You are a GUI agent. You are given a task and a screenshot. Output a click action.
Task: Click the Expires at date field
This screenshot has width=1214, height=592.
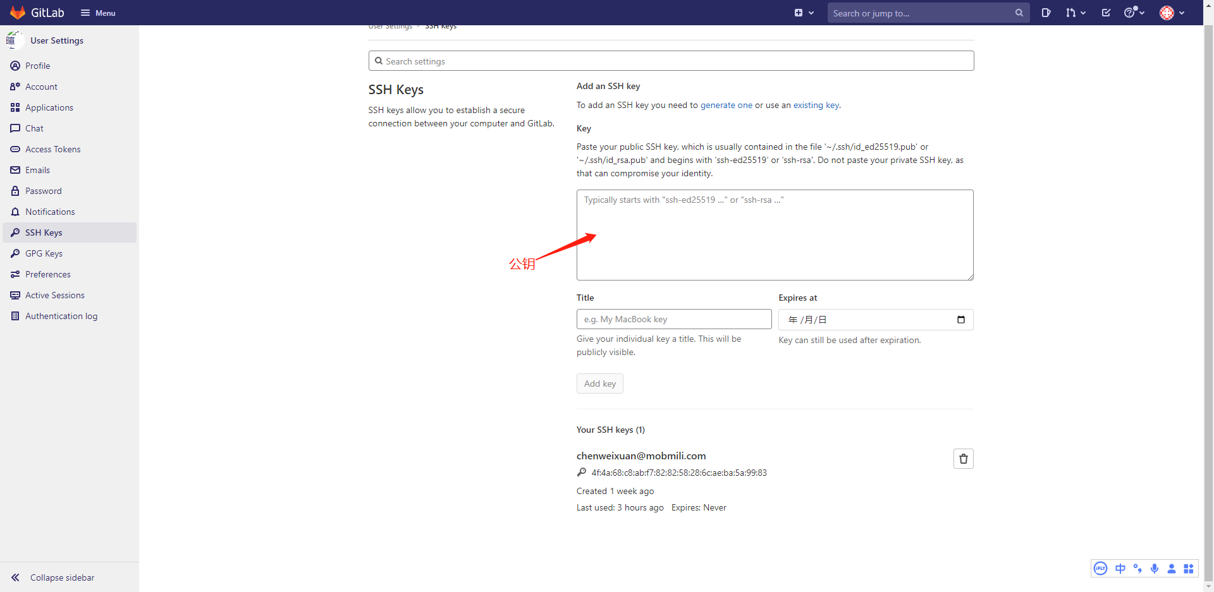(876, 320)
